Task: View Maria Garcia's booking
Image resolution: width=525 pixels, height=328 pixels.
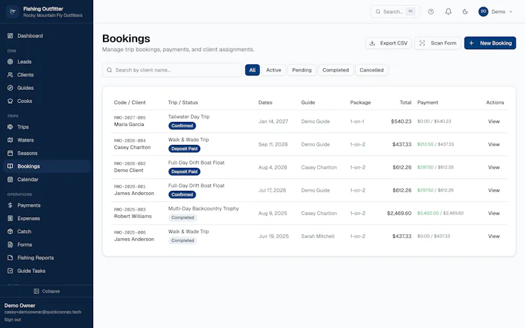Action: click(493, 121)
